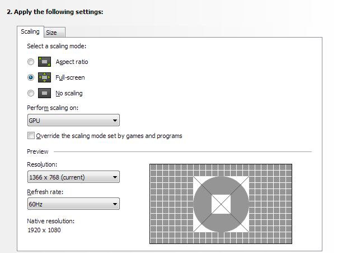Screen dimensions: 342x253
Task: Click the Apply the following settings heading
Action: click(x=55, y=12)
